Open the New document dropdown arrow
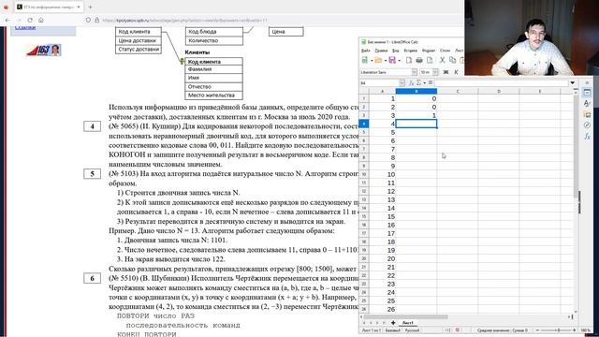This screenshot has width=599, height=337. pos(372,61)
